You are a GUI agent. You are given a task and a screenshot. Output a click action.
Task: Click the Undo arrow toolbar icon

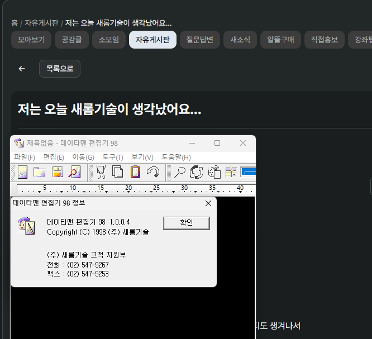[153, 172]
